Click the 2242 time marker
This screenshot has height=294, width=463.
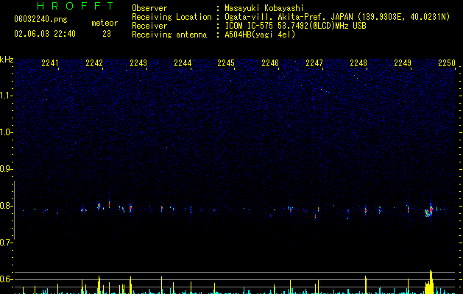(94, 63)
